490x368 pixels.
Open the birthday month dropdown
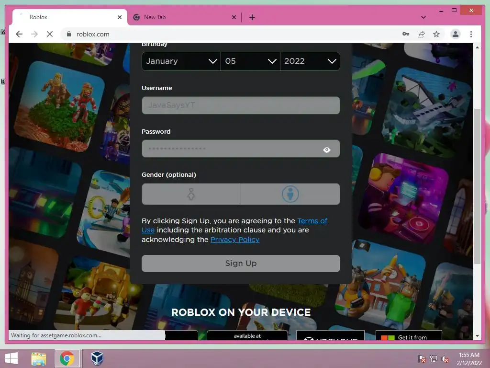[x=181, y=61]
